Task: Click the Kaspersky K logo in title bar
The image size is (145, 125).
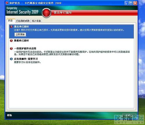Action: 7,3
